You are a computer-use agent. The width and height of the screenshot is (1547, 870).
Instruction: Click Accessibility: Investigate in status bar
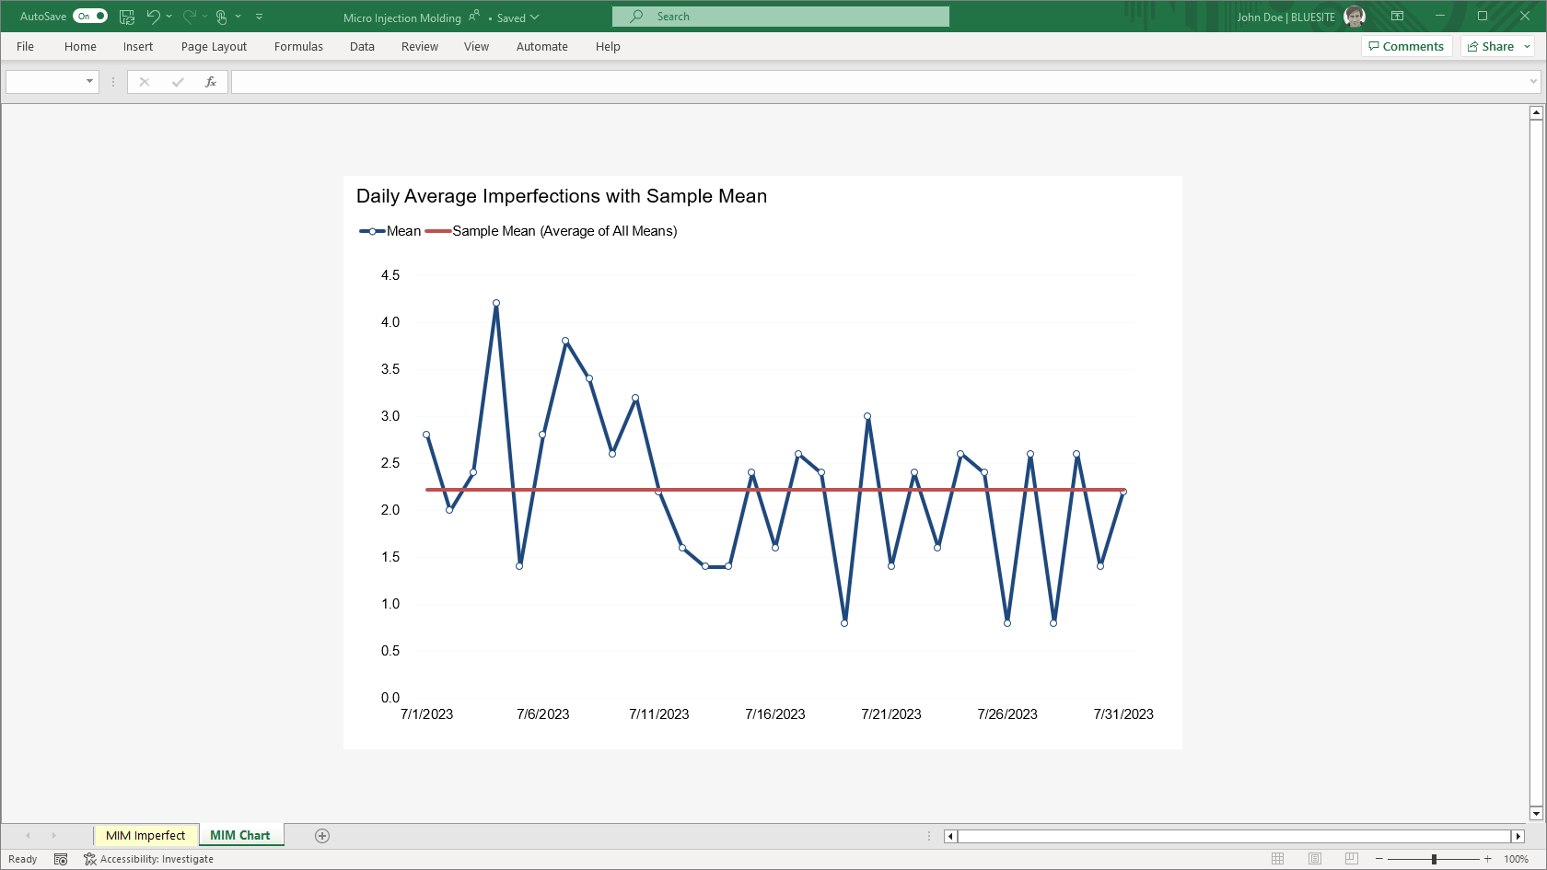click(x=149, y=859)
